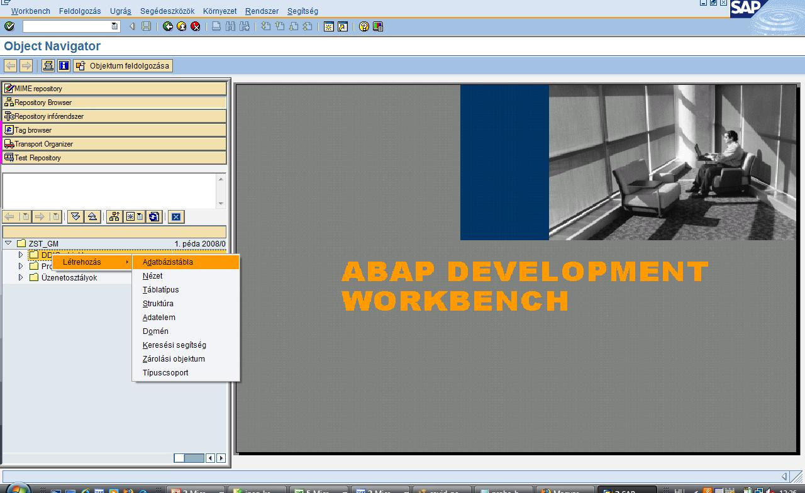Click the navigation window toggle icon
Screen dimensions: 805x493
[x=48, y=65]
